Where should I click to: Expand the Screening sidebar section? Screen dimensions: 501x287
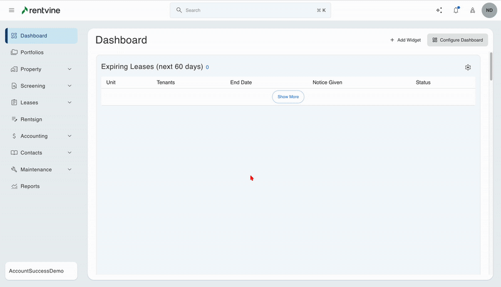click(x=70, y=86)
